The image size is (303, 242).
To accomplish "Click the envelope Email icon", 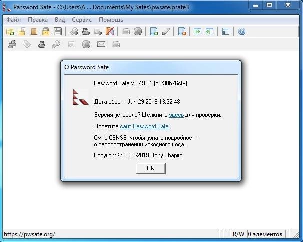I will pos(101,44).
